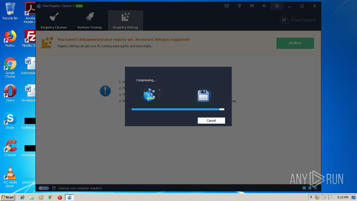Click the Action Center flag icon
357x201 pixels.
point(330,197)
